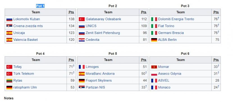Click the Russian flag beside Lokomotiv Kuban
Image resolution: width=233 pixels, height=102 pixels.
(9, 19)
